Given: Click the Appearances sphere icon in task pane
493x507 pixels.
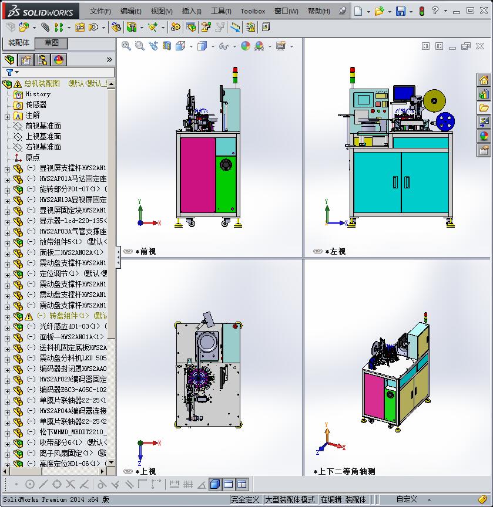Looking at the screenshot, I should (484, 136).
